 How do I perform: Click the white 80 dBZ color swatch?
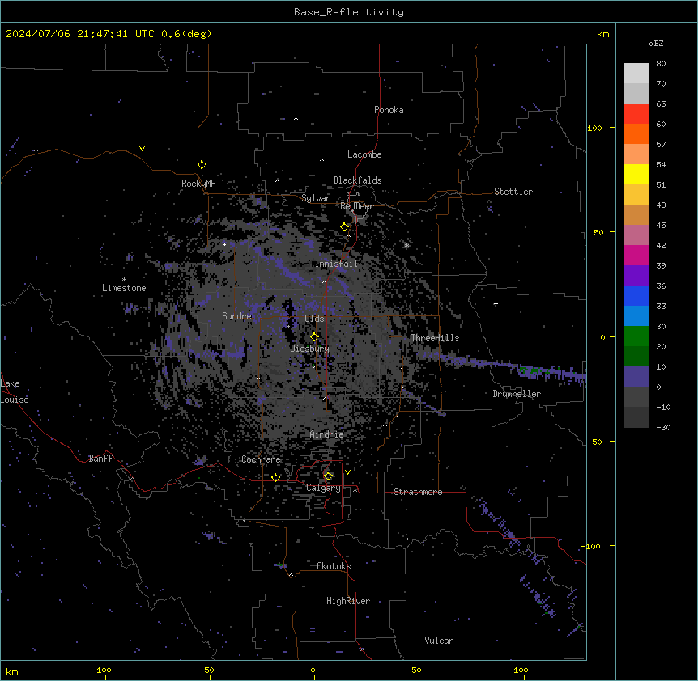[636, 73]
